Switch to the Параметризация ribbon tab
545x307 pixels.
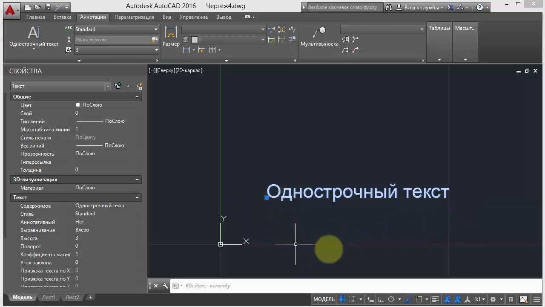pos(134,17)
